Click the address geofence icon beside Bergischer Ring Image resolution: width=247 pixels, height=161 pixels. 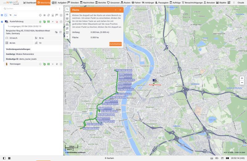point(56,32)
